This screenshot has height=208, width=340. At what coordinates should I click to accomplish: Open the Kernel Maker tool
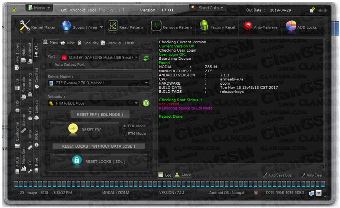tap(38, 27)
